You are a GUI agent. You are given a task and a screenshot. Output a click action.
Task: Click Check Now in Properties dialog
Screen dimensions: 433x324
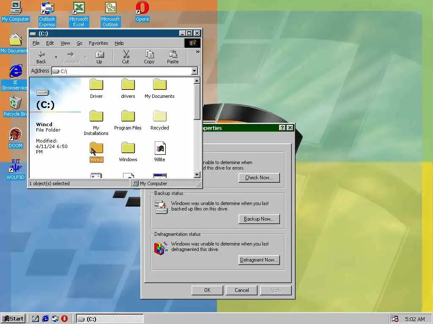pyautogui.click(x=259, y=178)
